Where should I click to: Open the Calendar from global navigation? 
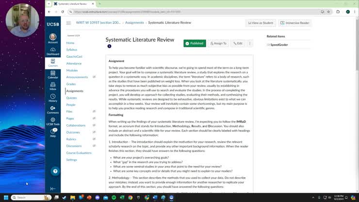point(53,75)
